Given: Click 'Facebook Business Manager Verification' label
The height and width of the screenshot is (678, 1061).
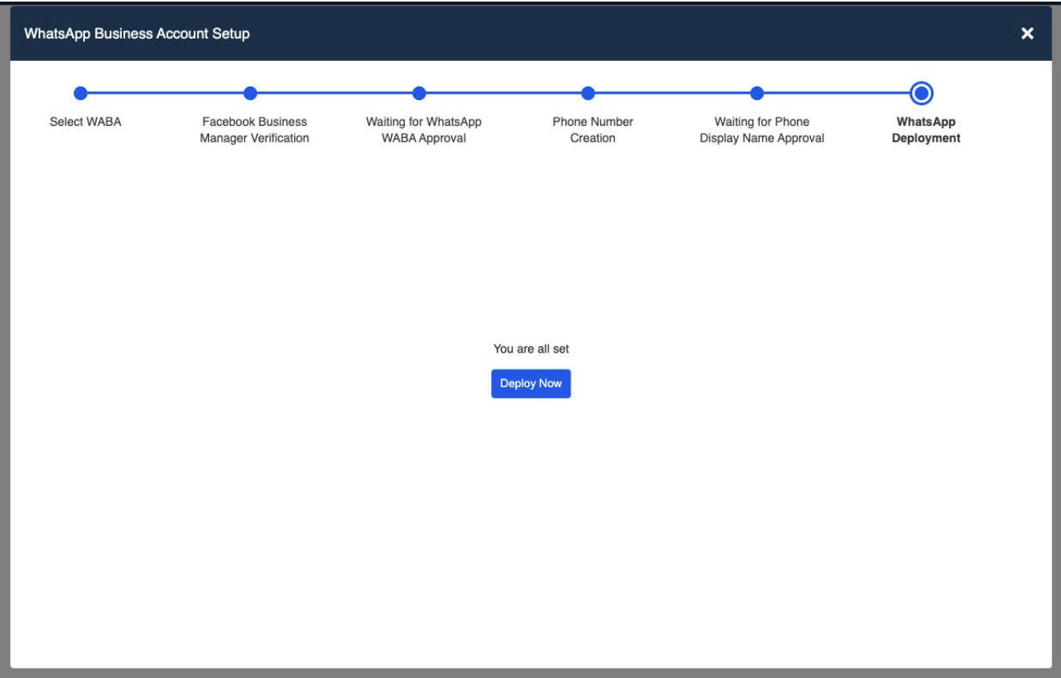Looking at the screenshot, I should point(254,130).
